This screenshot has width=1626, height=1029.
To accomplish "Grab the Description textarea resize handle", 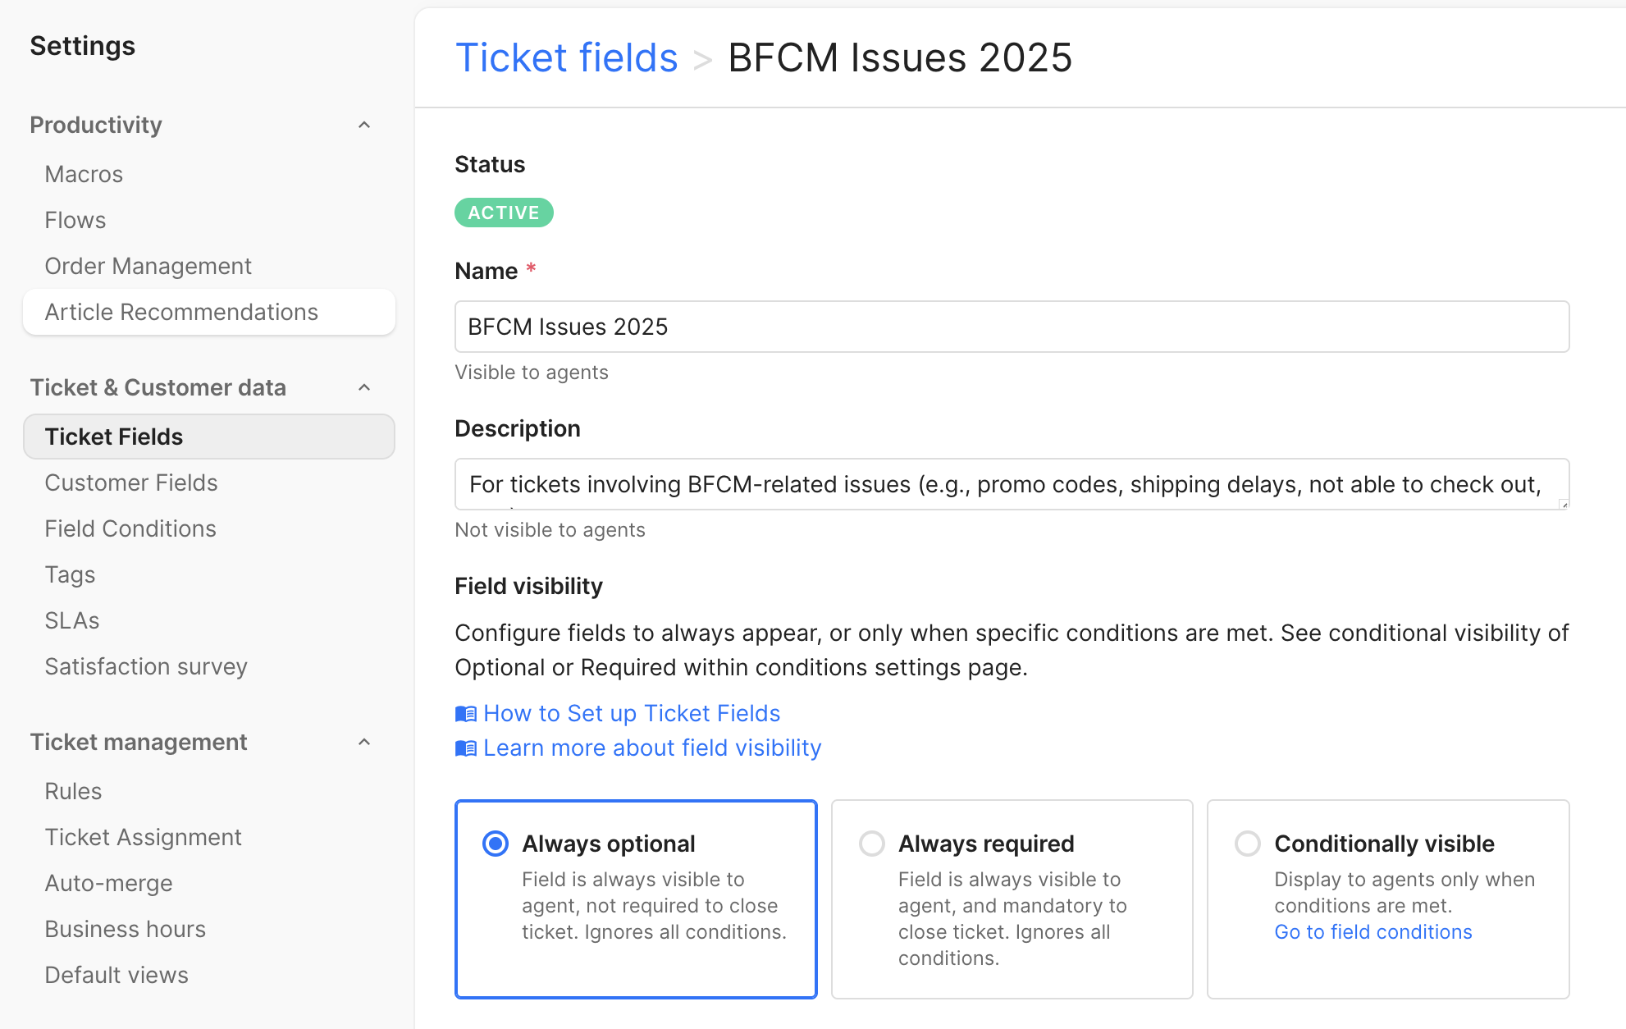I will click(1564, 505).
